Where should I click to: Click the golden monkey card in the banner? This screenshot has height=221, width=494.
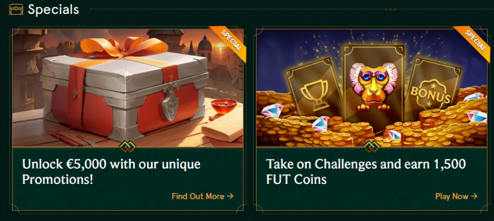click(374, 88)
